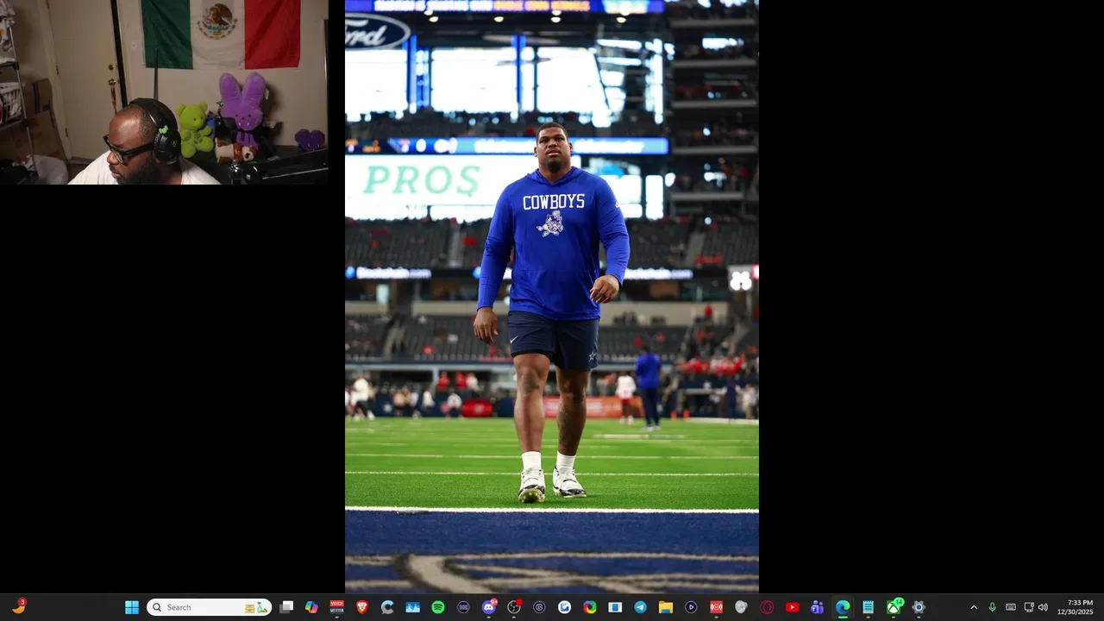Launch Copilot from the taskbar
The width and height of the screenshot is (1104, 621).
[x=311, y=607]
